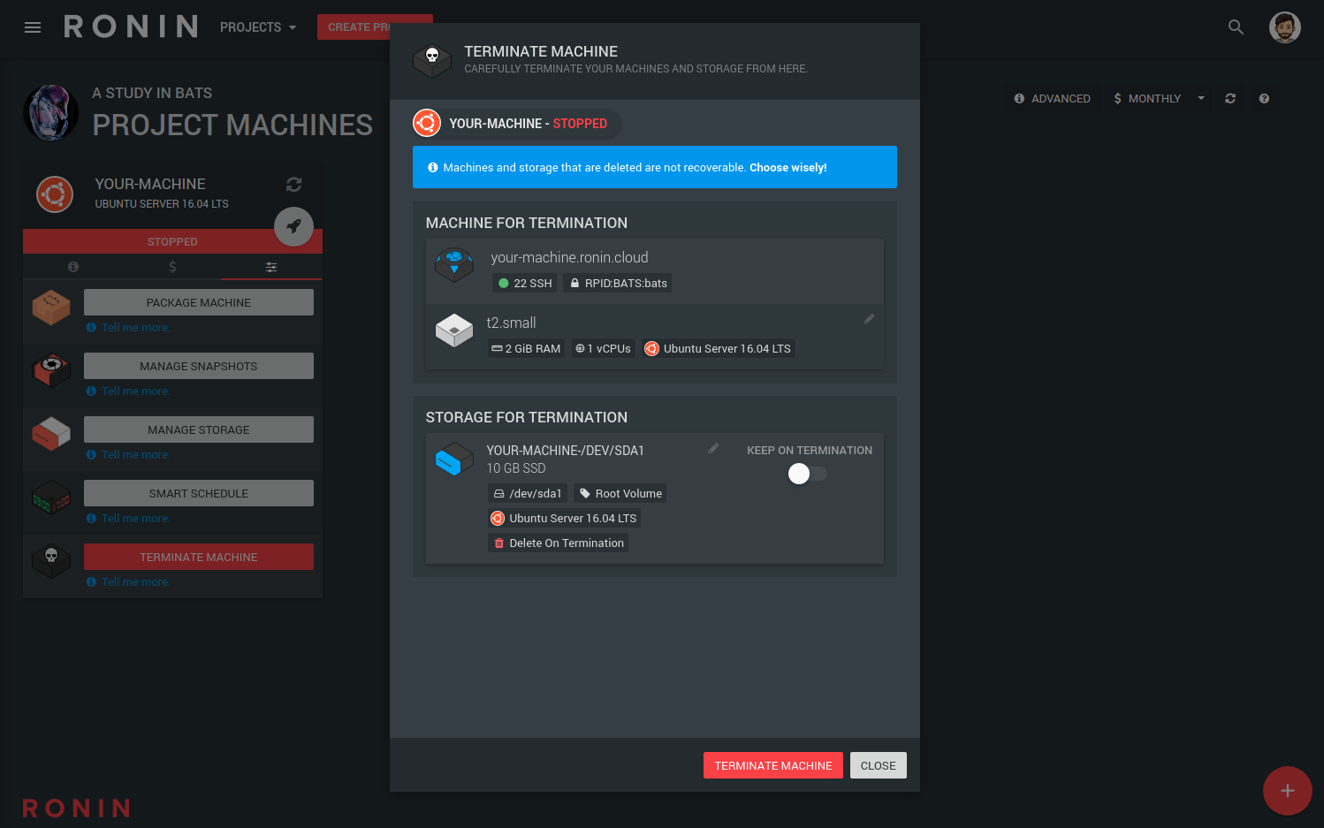Click Tell me more under Terminate Machine
1324x828 pixels.
click(129, 582)
